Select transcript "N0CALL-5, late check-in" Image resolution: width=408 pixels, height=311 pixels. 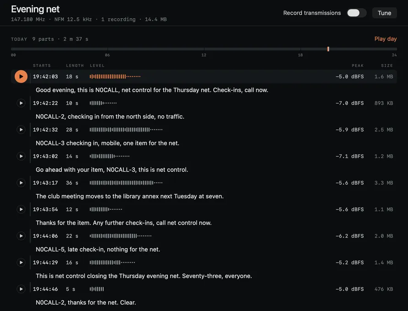[98, 249]
